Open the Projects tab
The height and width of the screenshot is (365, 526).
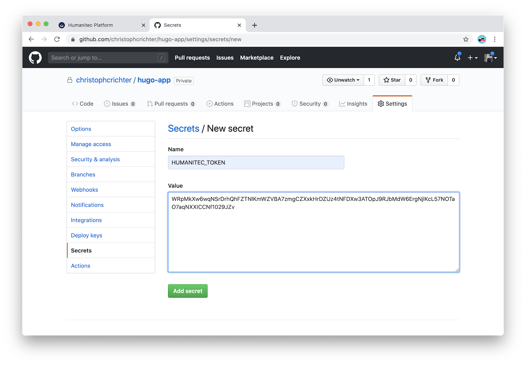pyautogui.click(x=262, y=104)
